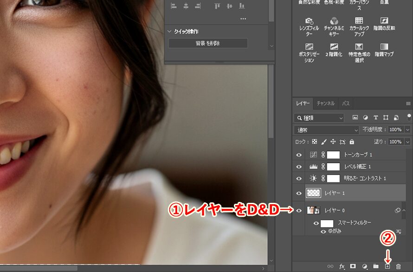Click the trash icon to delete layer
The image size is (413, 272).
(398, 266)
